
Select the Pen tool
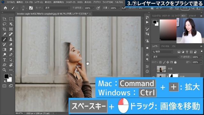pyautogui.click(x=11, y=55)
